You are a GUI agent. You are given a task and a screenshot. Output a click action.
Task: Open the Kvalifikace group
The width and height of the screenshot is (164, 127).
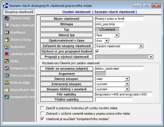[x=18, y=32]
